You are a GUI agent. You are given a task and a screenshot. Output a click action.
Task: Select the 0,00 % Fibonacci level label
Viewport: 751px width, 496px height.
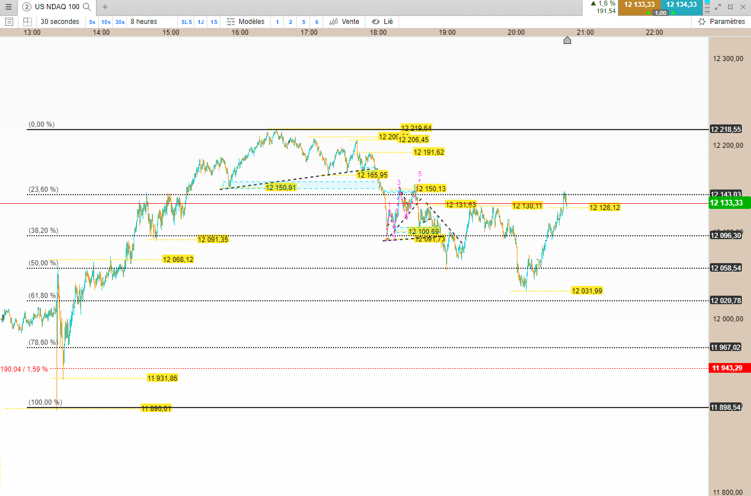pos(42,124)
